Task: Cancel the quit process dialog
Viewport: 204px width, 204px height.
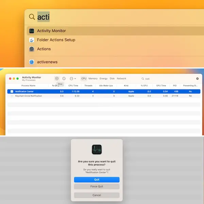Action: (x=97, y=195)
